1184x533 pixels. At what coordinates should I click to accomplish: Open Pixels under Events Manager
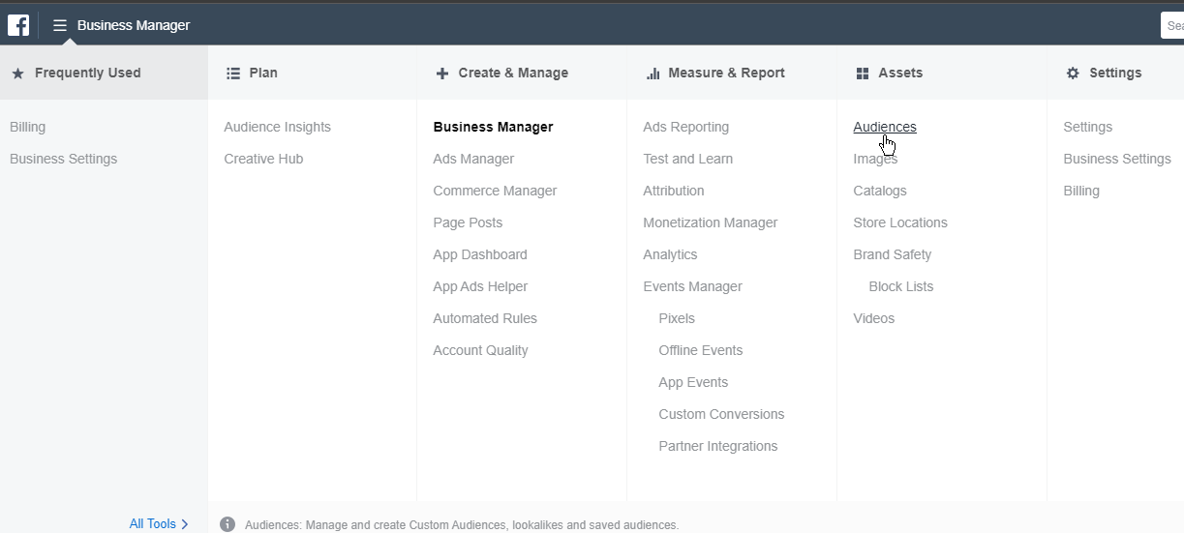(677, 318)
